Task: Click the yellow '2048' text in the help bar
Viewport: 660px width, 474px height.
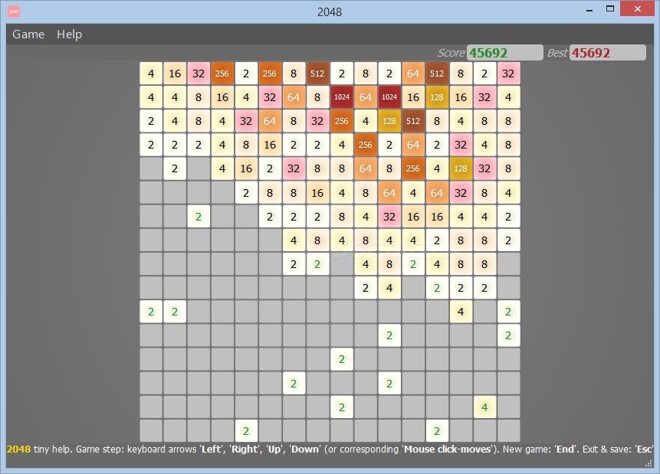Action: tap(18, 449)
